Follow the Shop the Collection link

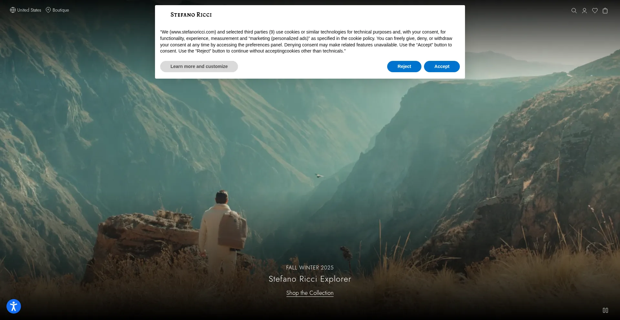(310, 293)
